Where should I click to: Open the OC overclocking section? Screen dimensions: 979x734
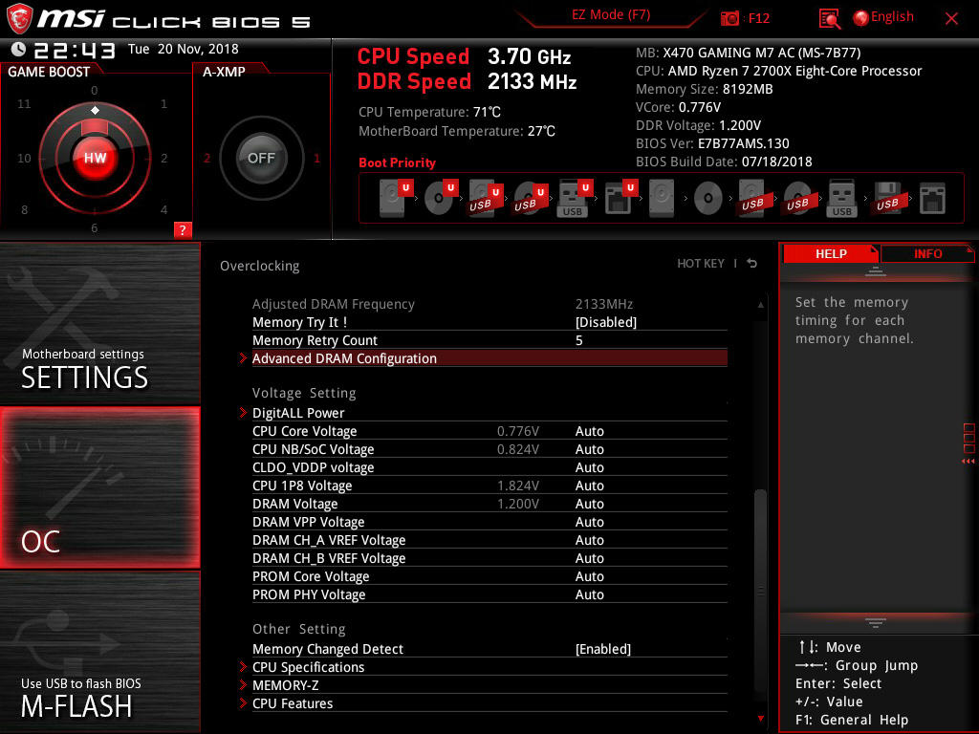tap(99, 488)
